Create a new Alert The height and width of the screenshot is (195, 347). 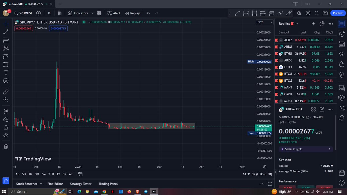coord(114,13)
